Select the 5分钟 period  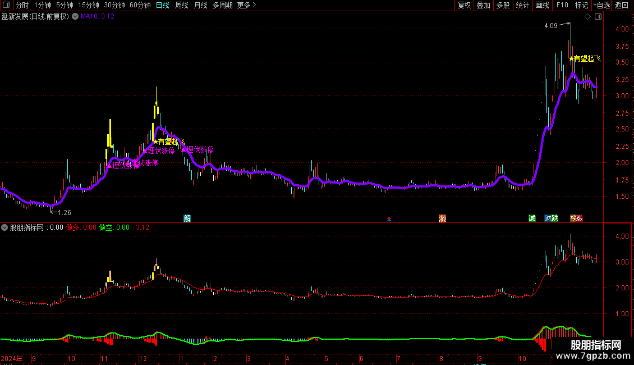[65, 5]
